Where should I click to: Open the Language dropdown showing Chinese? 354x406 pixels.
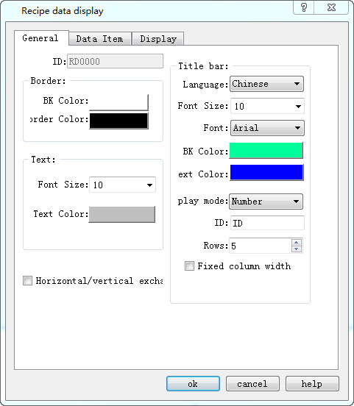pos(266,84)
